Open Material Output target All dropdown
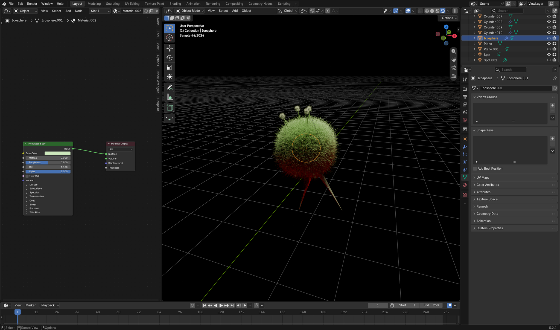560x330 pixels. click(x=121, y=149)
